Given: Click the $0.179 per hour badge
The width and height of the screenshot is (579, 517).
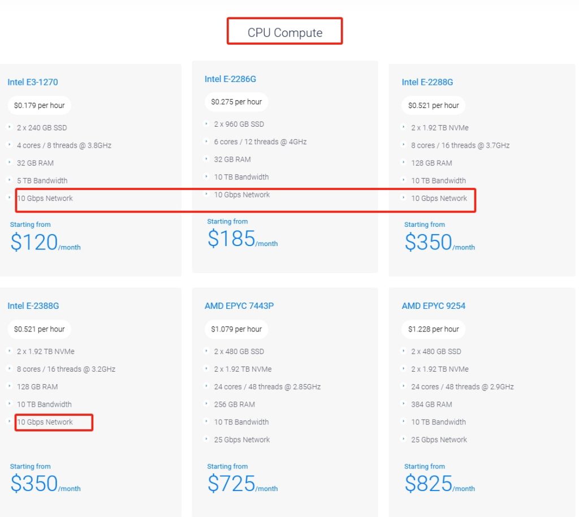Looking at the screenshot, I should click(x=39, y=105).
